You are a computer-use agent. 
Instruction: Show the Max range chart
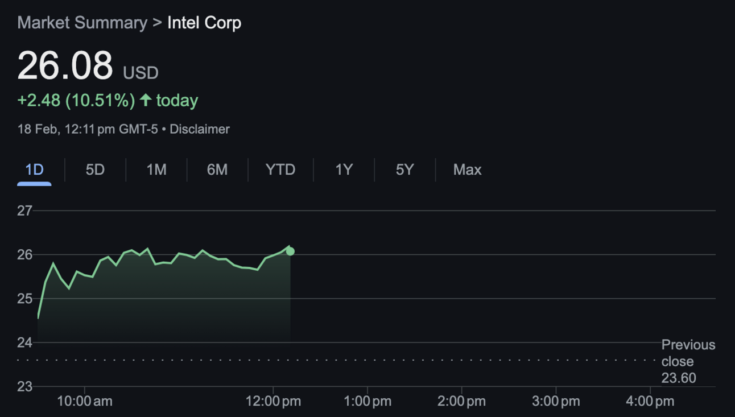pos(467,170)
